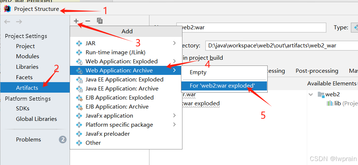The height and width of the screenshot is (165, 358).
Task: Open the JAR submenu arrow
Action: click(x=174, y=43)
